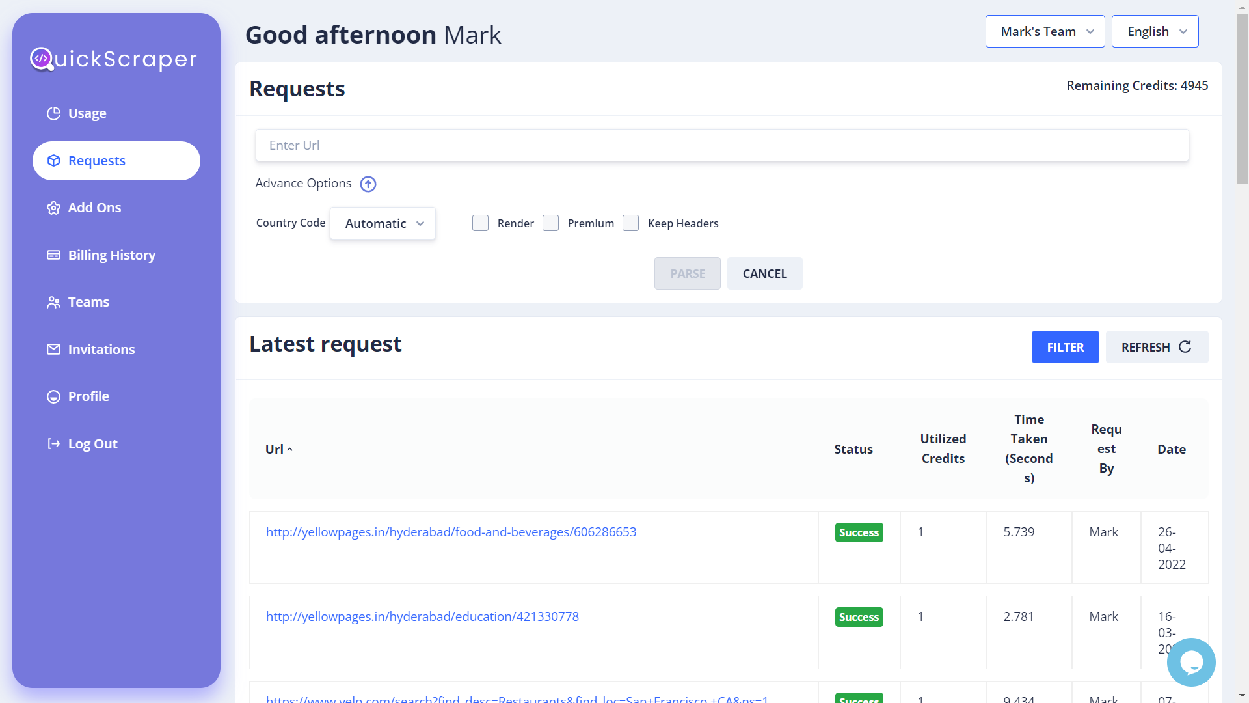Click the scrollbar down arrow

click(x=1242, y=696)
